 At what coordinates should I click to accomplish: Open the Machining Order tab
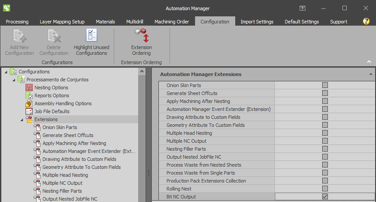pyautogui.click(x=172, y=22)
